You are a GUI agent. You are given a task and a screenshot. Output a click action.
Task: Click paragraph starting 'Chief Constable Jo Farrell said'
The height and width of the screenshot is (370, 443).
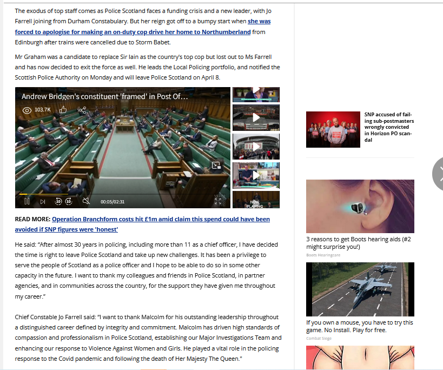148,338
